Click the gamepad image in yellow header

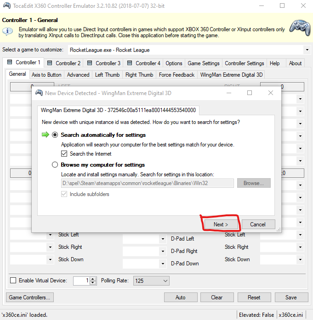point(300,28)
